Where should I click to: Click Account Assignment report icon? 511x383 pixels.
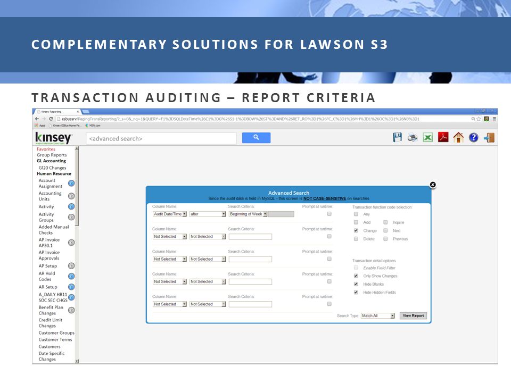(71, 184)
